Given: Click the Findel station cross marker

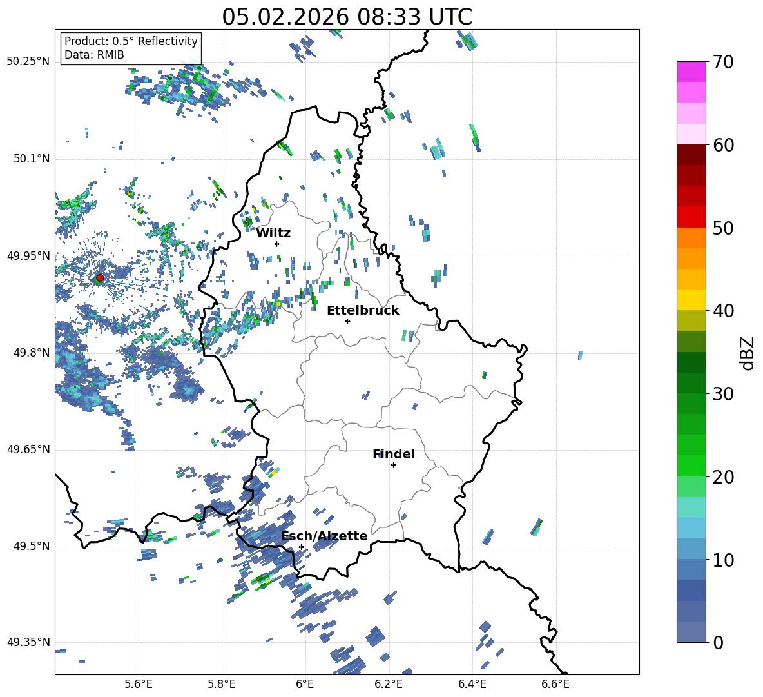Looking at the screenshot, I should (x=393, y=466).
